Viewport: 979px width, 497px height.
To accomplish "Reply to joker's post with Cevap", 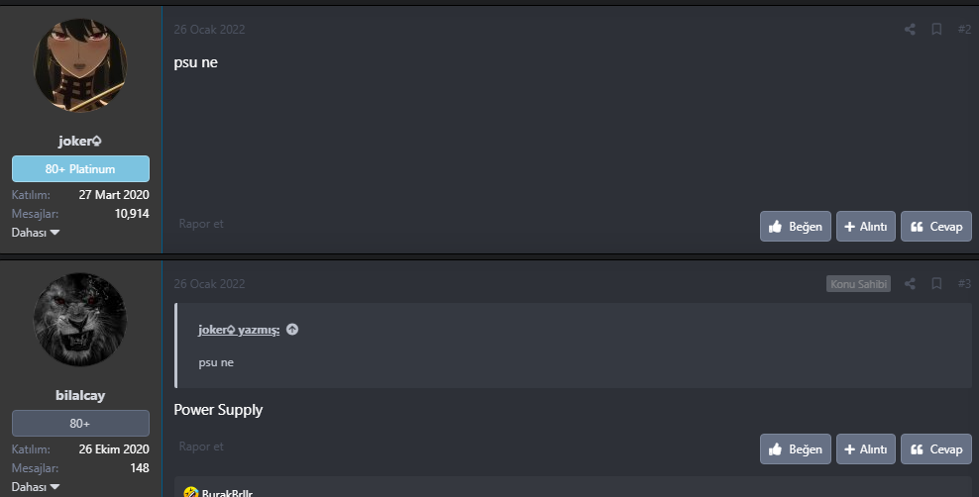I will (x=936, y=227).
